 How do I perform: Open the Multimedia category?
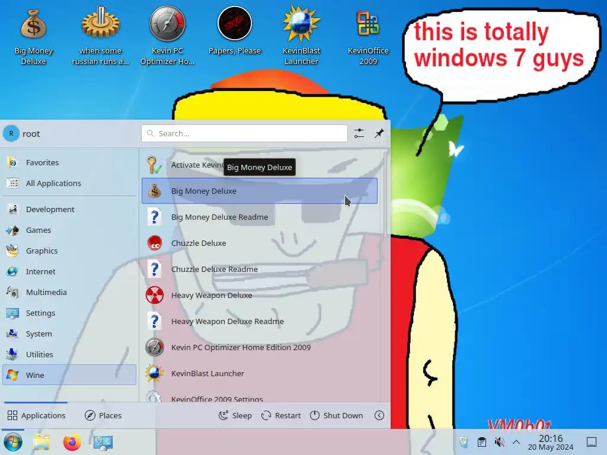point(69,292)
